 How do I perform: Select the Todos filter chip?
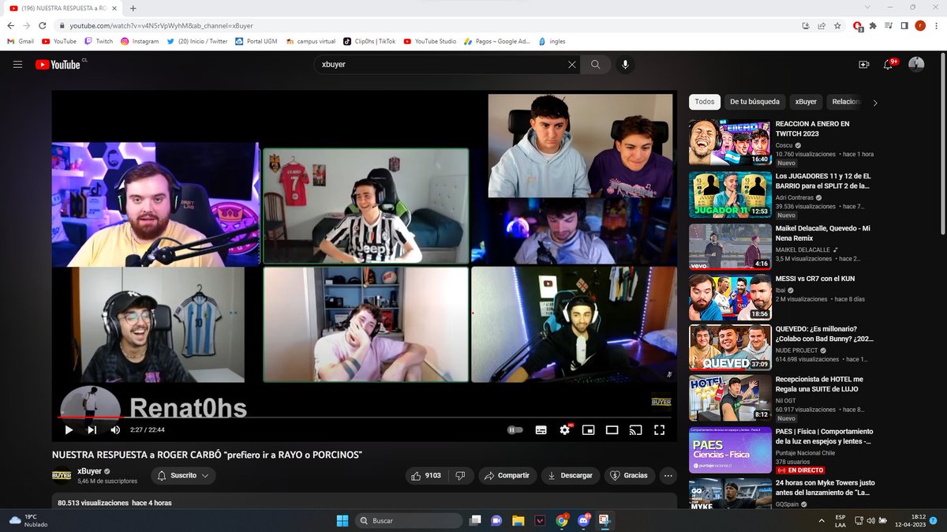point(705,102)
